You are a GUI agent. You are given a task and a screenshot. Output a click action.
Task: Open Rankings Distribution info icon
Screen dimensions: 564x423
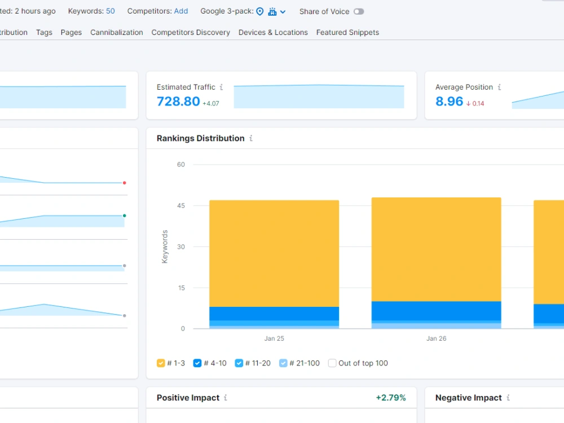coord(251,138)
